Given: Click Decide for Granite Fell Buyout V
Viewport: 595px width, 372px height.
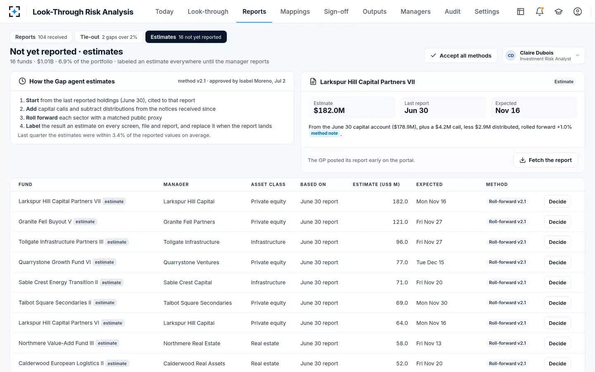Looking at the screenshot, I should coord(557,222).
